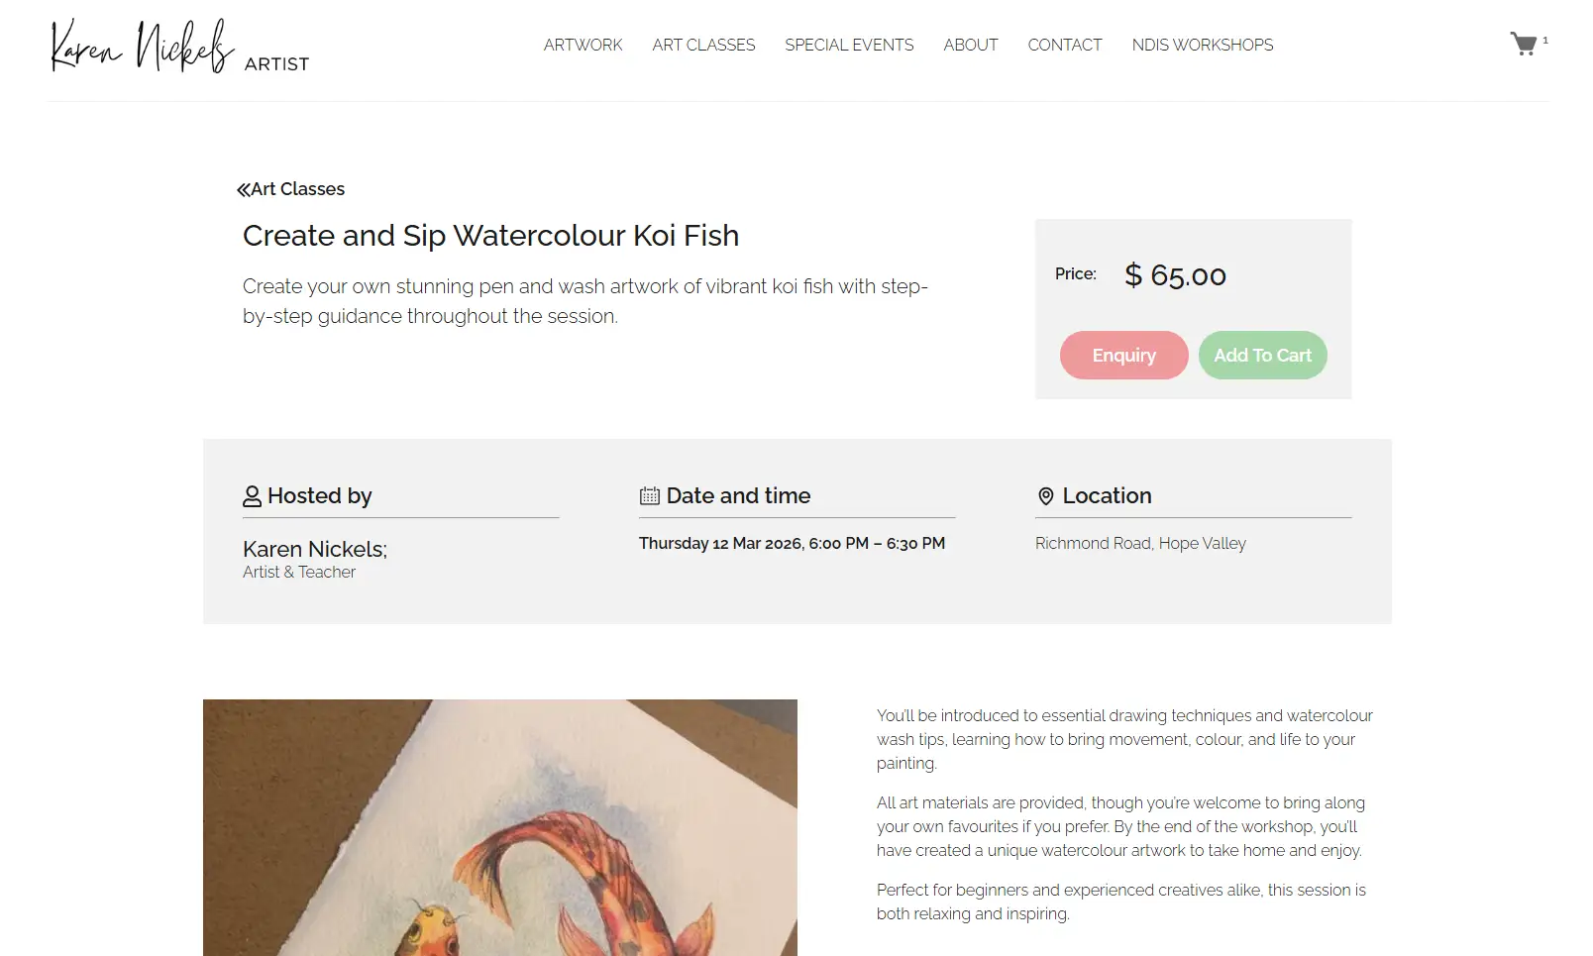Viewport: 1593px width, 956px height.
Task: Click the koi fish watercolour image
Action: pos(499,827)
